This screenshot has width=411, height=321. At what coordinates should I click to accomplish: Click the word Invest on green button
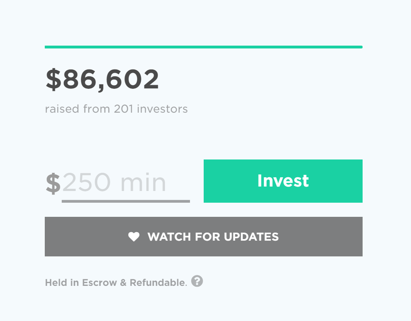[283, 181]
